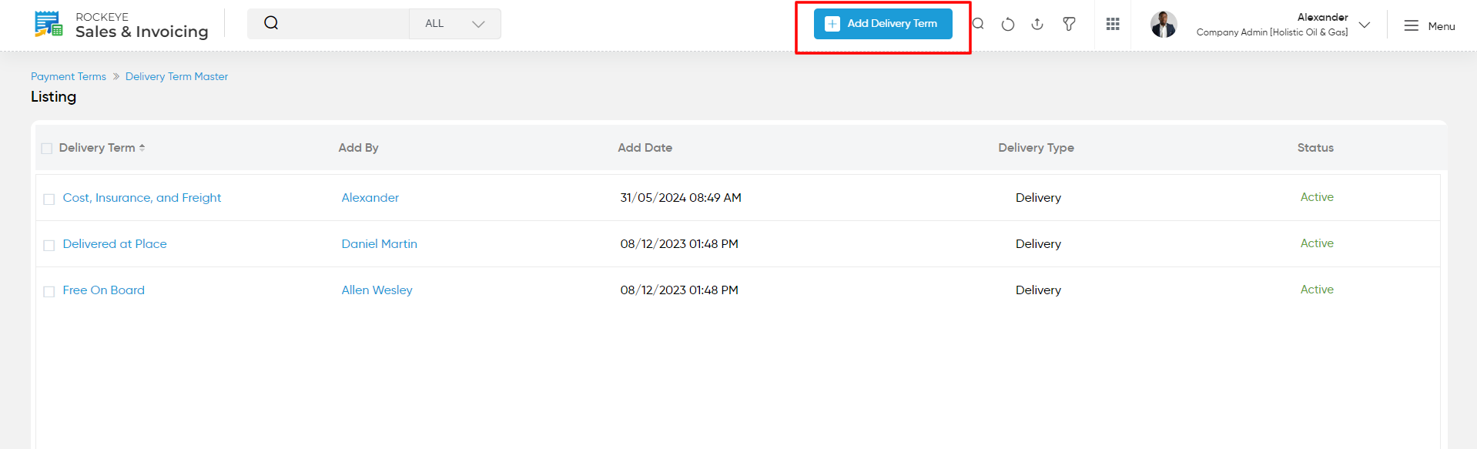Open the apps grid icon

pyautogui.click(x=1113, y=24)
